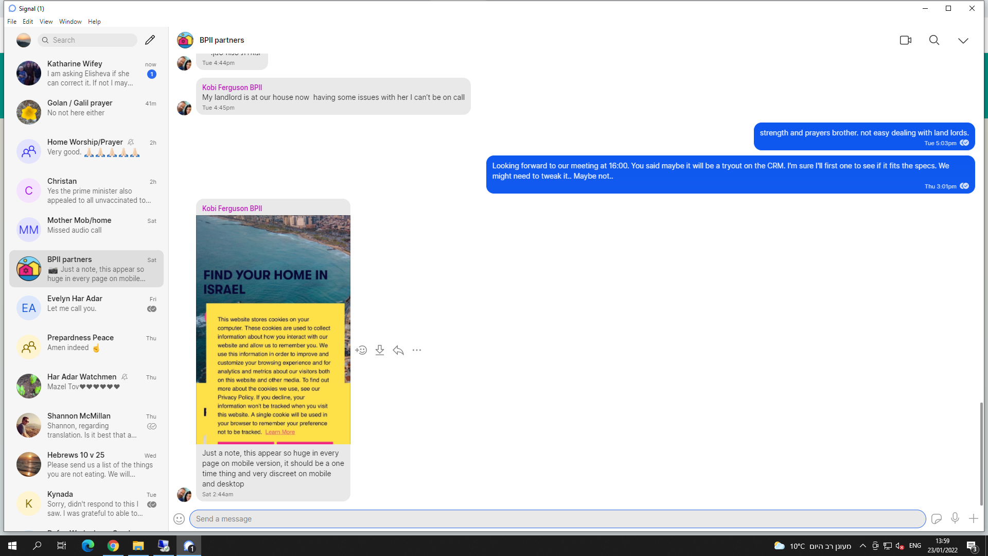Open the Katharine Wifey conversation
988x556 pixels.
[86, 73]
